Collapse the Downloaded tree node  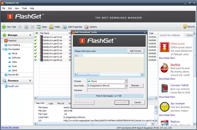(x=3, y=49)
